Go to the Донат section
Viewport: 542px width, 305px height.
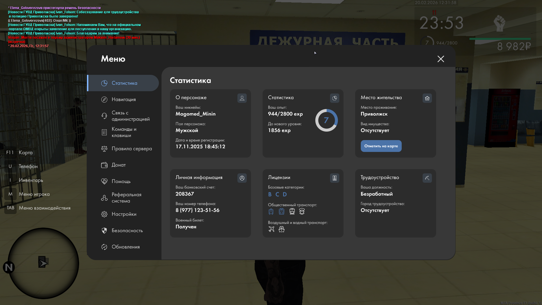click(x=119, y=165)
